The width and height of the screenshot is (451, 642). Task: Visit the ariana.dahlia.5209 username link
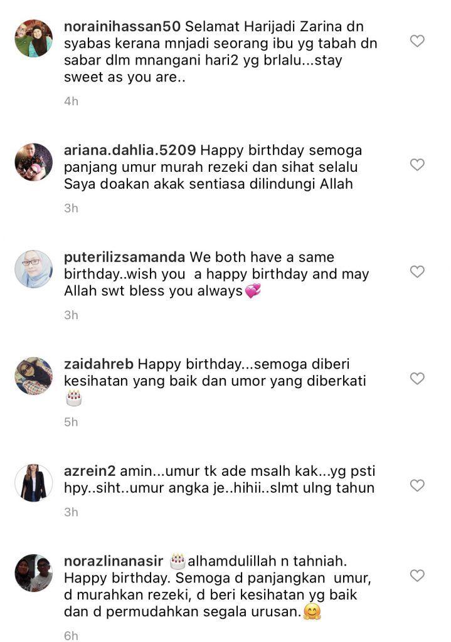130,150
